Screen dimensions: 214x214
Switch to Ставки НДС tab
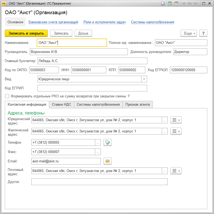pyautogui.click(x=62, y=105)
